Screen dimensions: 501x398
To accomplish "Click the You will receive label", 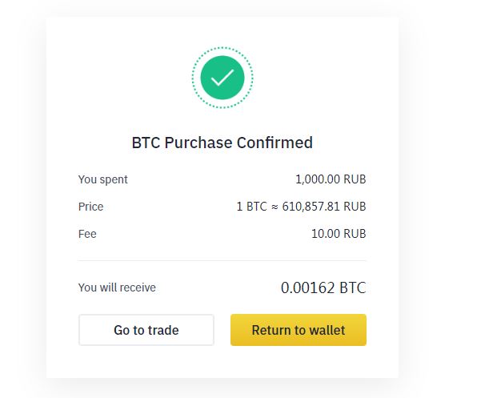I will click(117, 287).
